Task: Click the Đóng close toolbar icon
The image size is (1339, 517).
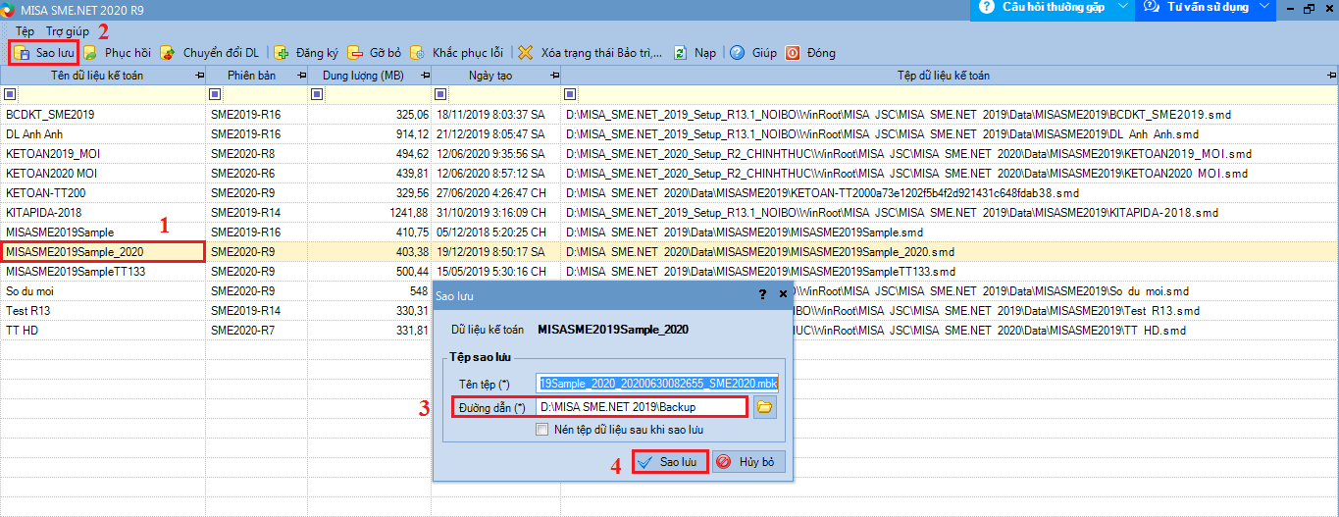Action: (x=810, y=53)
